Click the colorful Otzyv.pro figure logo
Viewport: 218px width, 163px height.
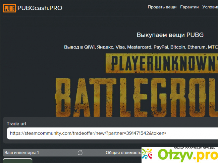click(148, 155)
